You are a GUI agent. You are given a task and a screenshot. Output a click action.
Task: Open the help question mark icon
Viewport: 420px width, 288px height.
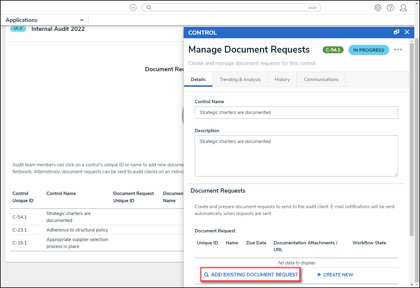390,8
